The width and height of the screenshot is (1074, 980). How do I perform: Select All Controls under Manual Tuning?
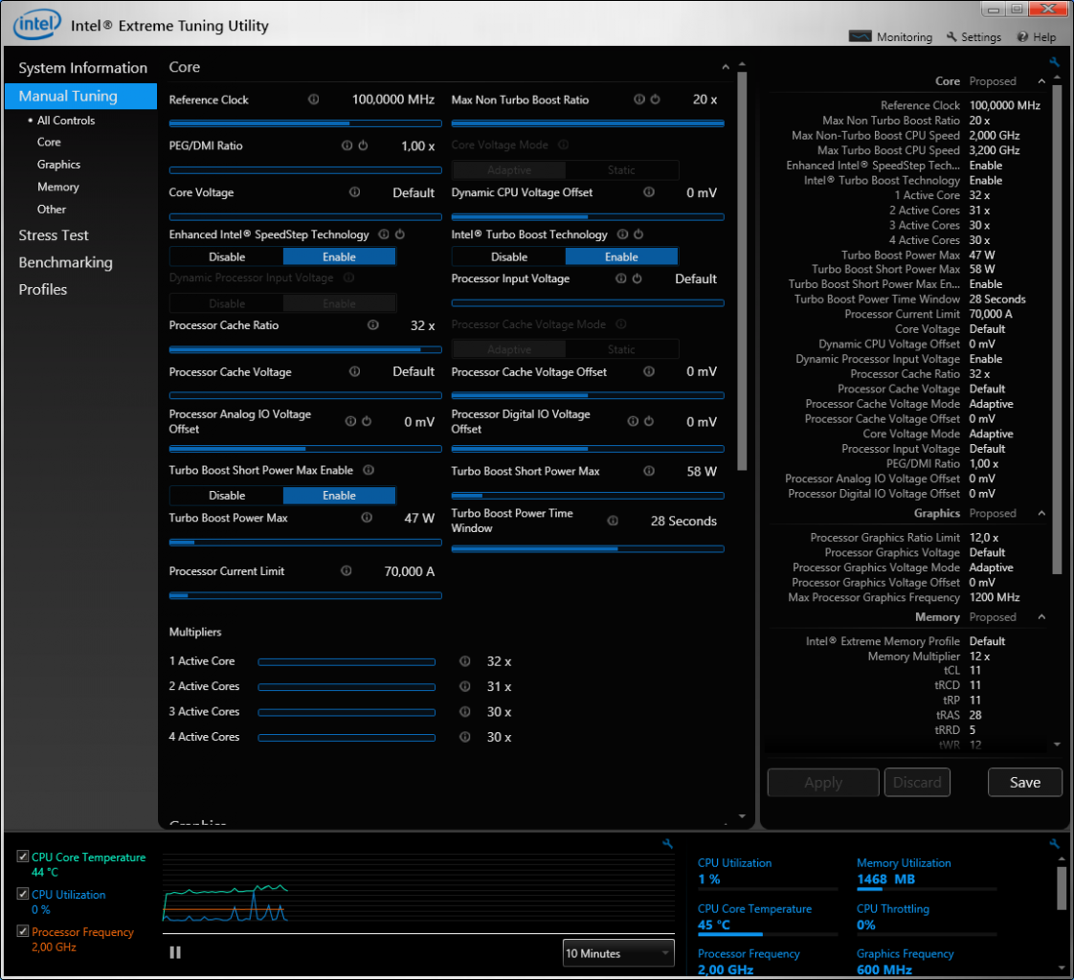click(66, 121)
